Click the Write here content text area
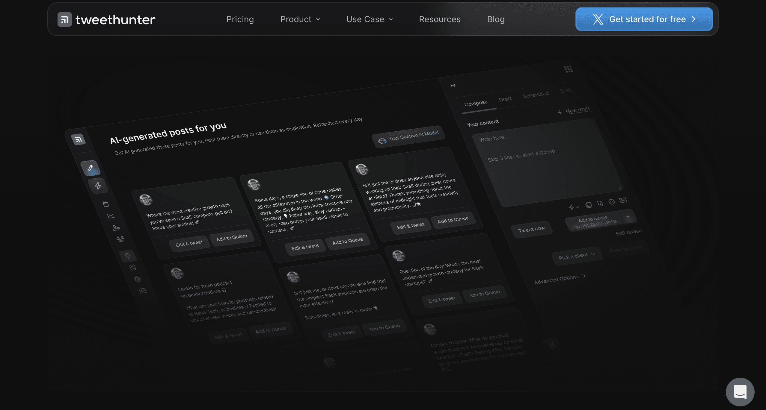Image resolution: width=766 pixels, height=410 pixels. click(548, 162)
